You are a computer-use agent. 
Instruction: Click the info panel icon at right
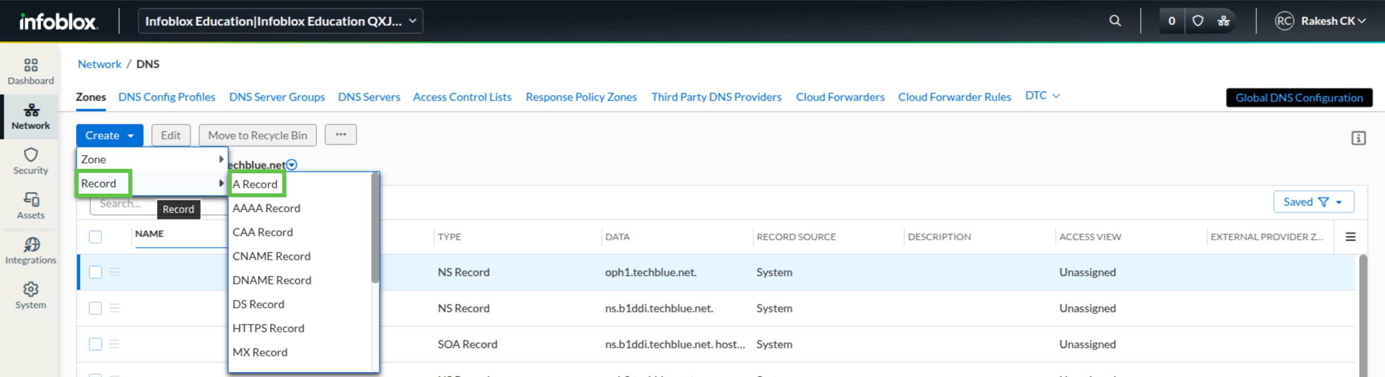click(x=1358, y=138)
